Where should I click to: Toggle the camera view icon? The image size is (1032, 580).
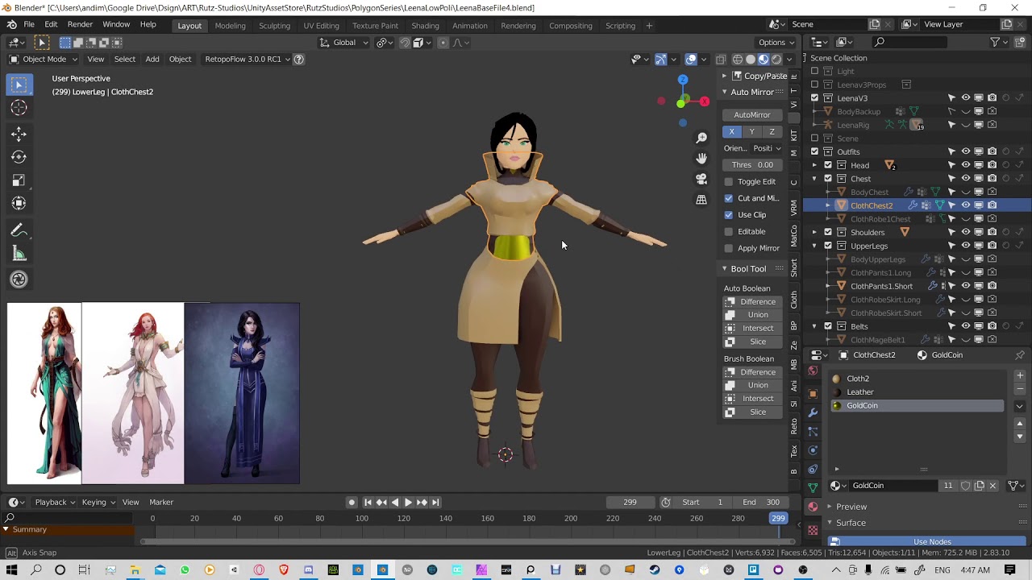coord(701,179)
